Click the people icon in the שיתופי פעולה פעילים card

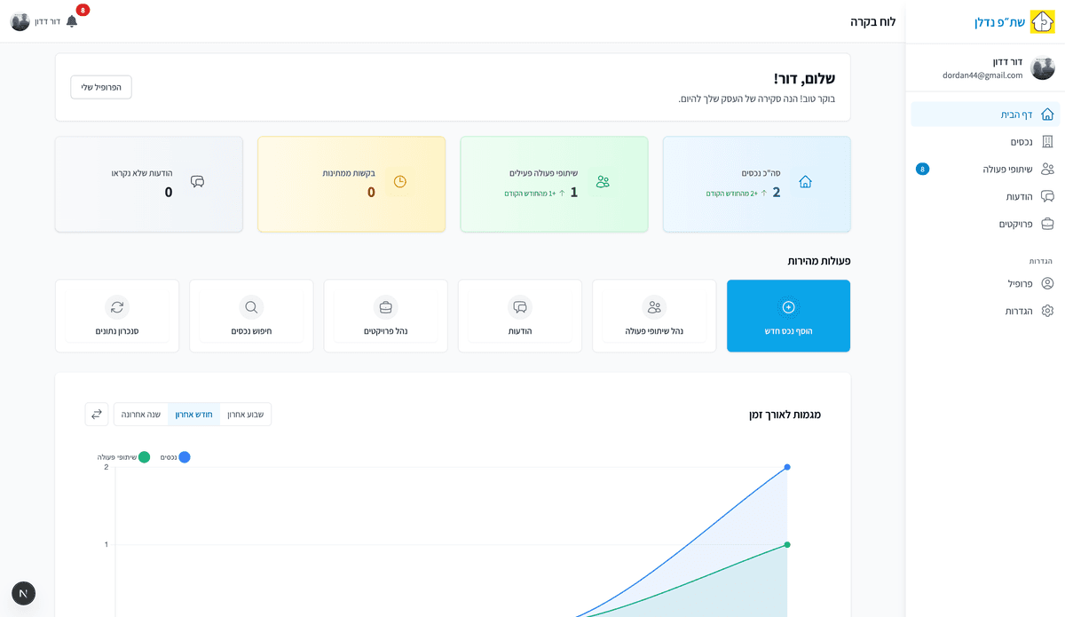(x=603, y=181)
